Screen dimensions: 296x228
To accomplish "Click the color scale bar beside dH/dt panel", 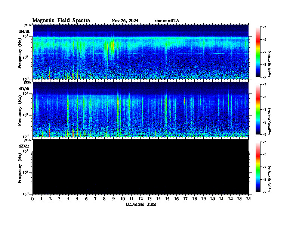I will coord(258,52).
